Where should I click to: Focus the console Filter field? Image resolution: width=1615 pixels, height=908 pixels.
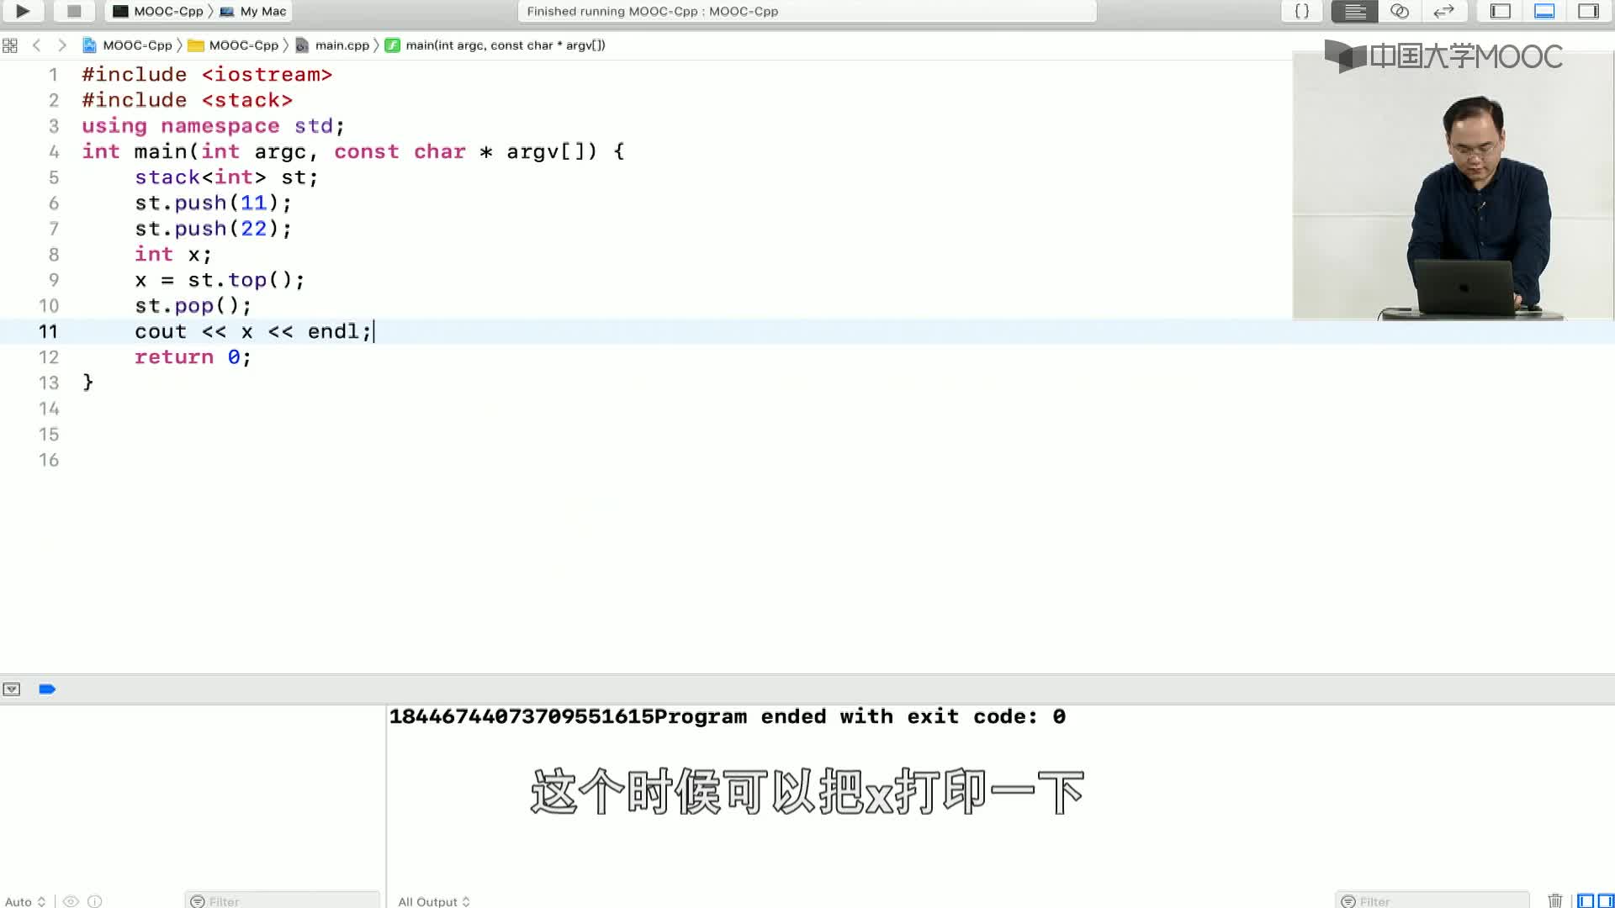pyautogui.click(x=1432, y=901)
